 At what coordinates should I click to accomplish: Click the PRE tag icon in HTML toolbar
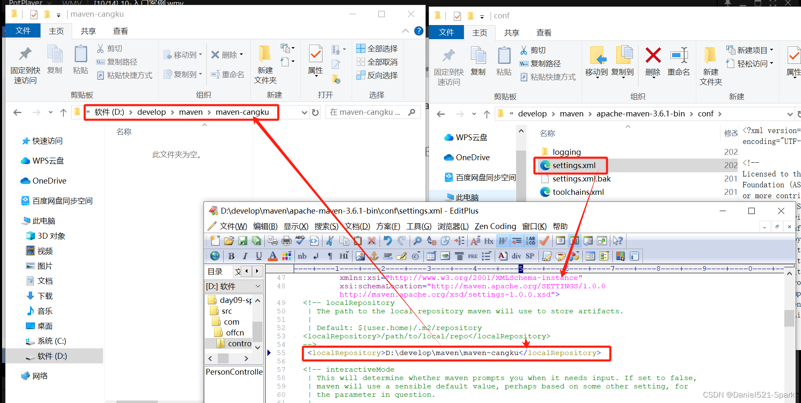click(473, 256)
